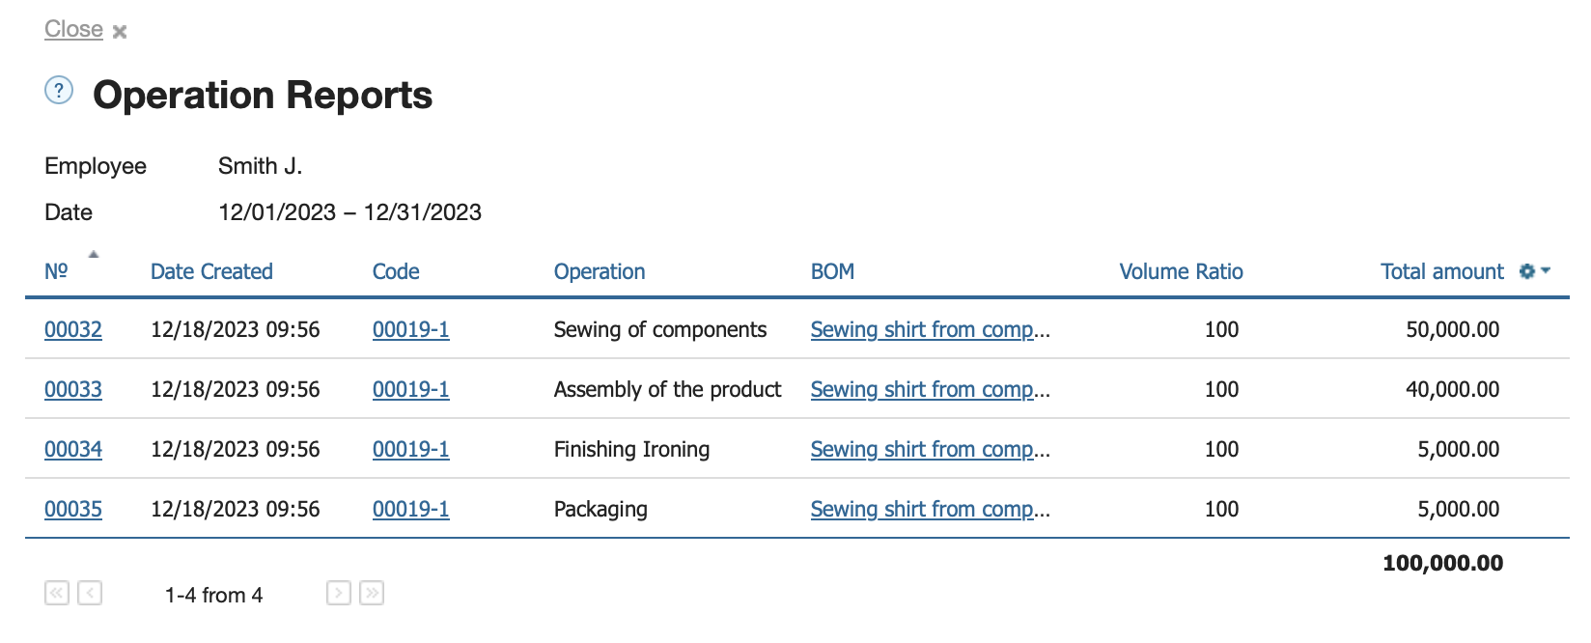Open report number 00035
This screenshot has height=643, width=1591.
pyautogui.click(x=73, y=509)
